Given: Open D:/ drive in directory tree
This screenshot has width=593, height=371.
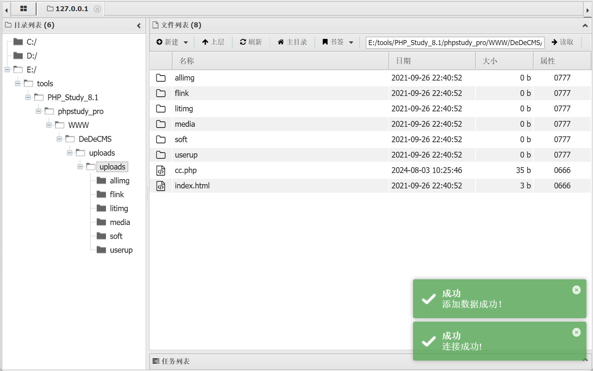Looking at the screenshot, I should pos(32,56).
